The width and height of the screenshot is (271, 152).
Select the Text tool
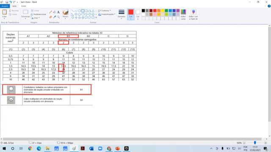pyautogui.click(x=58, y=12)
